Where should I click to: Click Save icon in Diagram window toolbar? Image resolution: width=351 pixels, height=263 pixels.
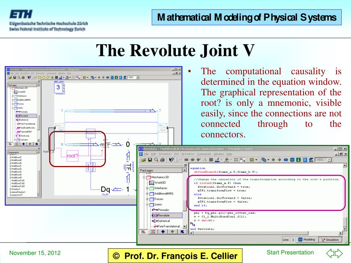click(x=14, y=78)
